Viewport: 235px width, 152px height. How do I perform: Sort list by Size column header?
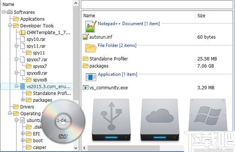(x=201, y=15)
